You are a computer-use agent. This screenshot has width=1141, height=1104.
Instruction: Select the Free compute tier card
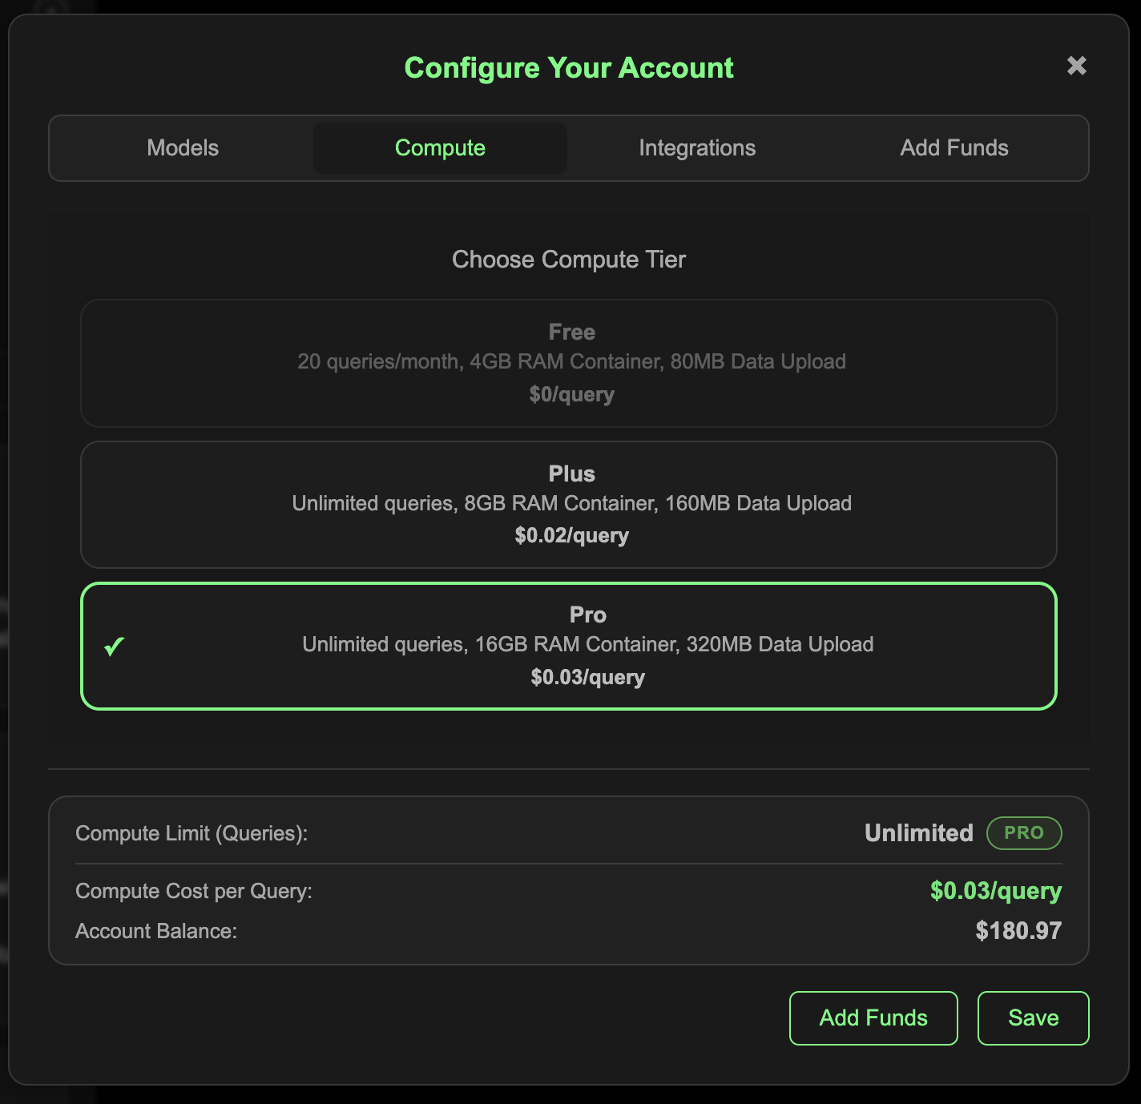pyautogui.click(x=569, y=363)
